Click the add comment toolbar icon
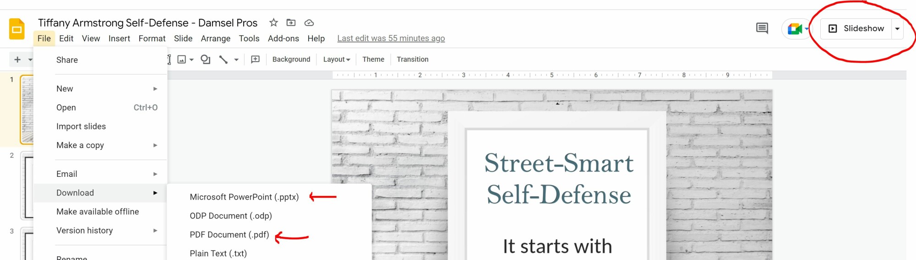This screenshot has height=260, width=916. [x=256, y=59]
